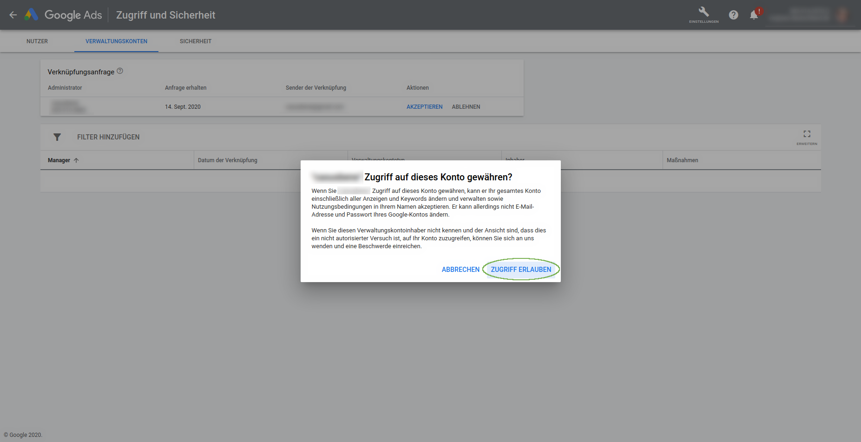This screenshot has height=442, width=861.
Task: Open Einstellungen wrench tool menu
Action: click(703, 14)
